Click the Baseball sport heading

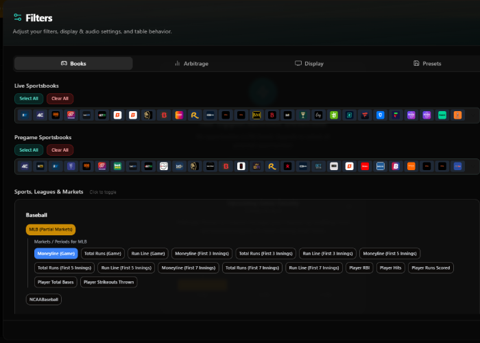coord(36,215)
